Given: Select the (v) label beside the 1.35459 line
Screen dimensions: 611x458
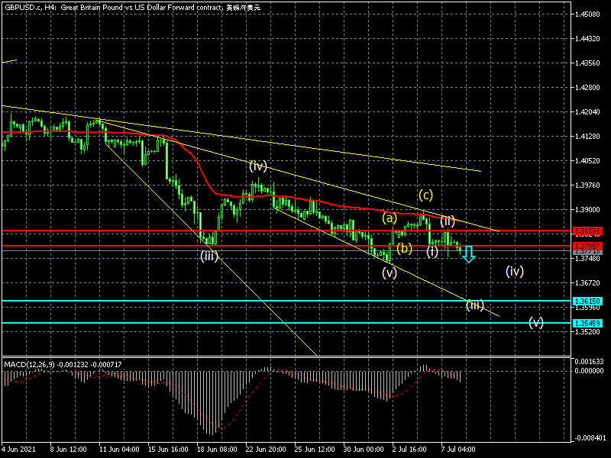Looking at the screenshot, I should (x=536, y=322).
